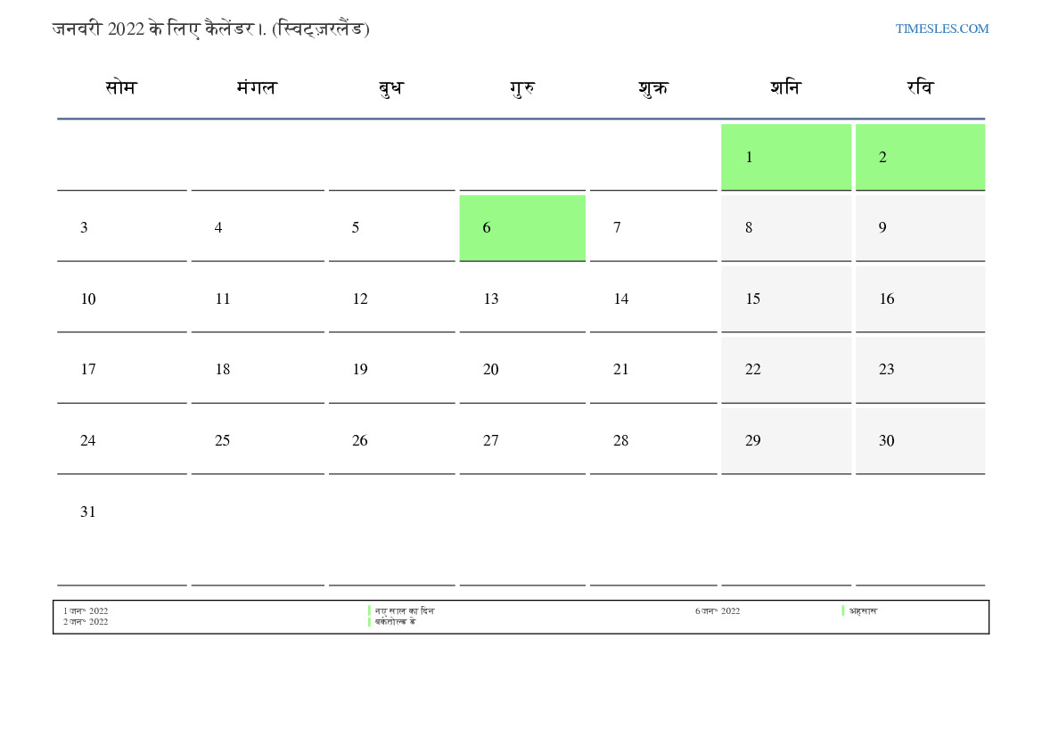Click date 31 in the last row
Viewport: 1042px width, 737px height.
point(87,512)
